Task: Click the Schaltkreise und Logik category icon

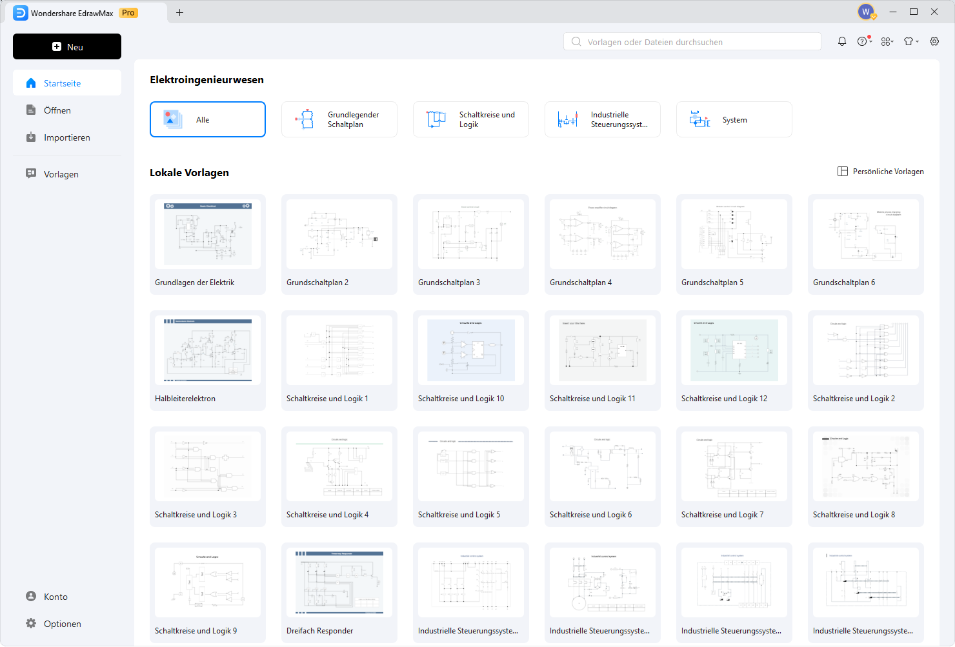Action: point(436,119)
